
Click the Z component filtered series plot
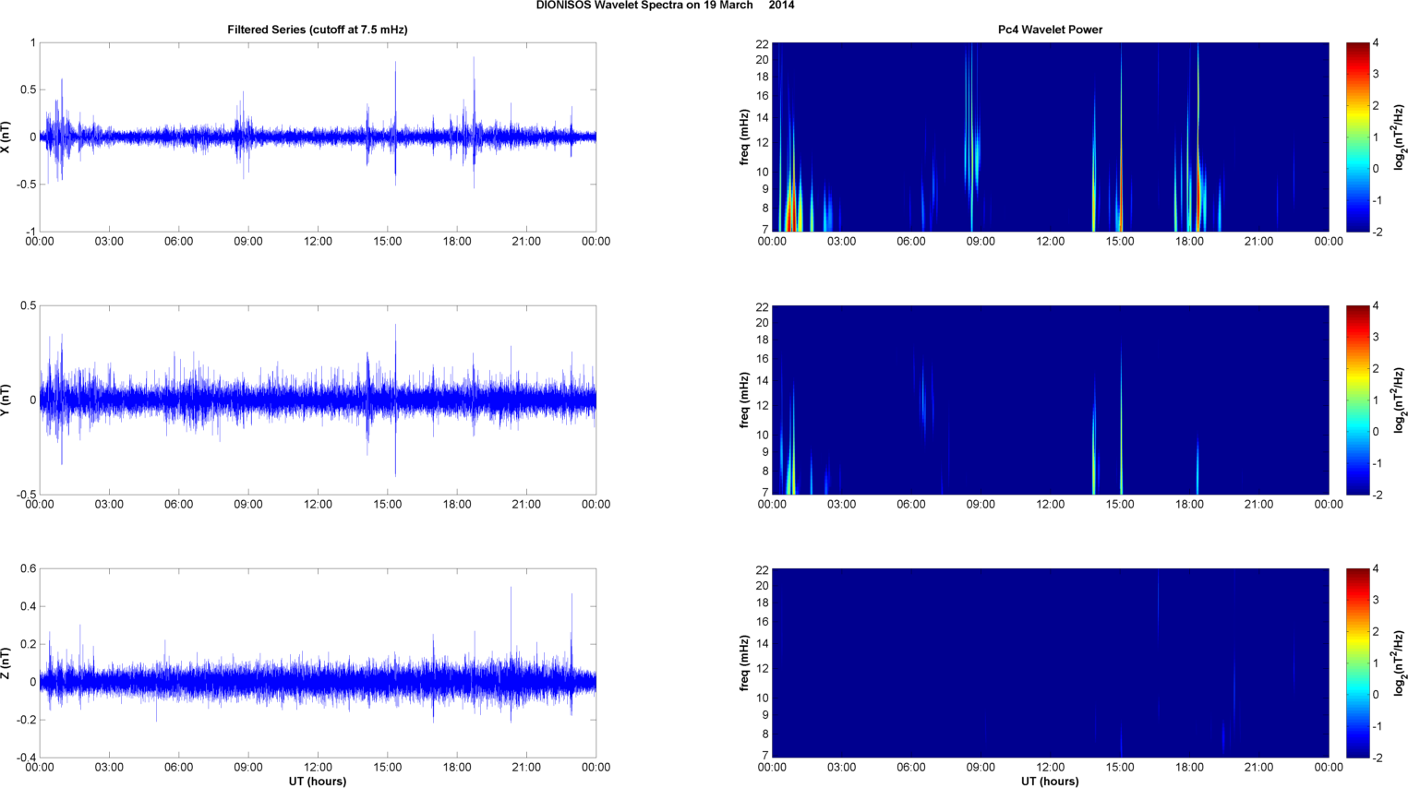pos(318,663)
